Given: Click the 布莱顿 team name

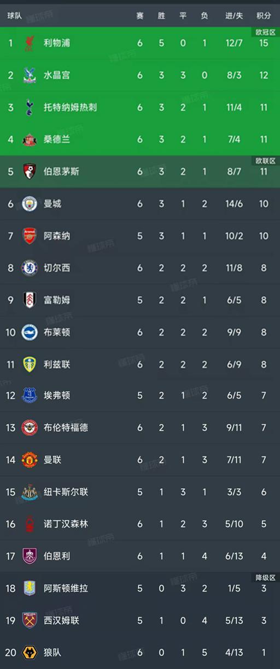Looking at the screenshot, I should (x=57, y=332).
